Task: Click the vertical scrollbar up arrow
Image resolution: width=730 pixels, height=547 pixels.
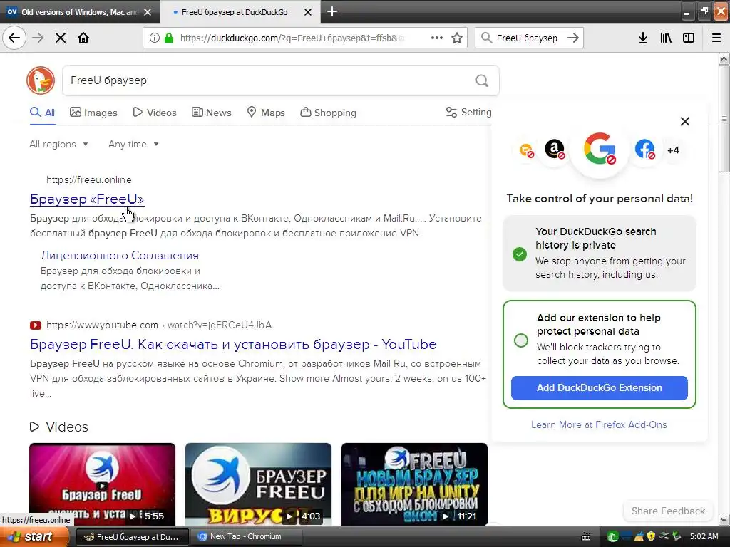Action: pos(724,58)
